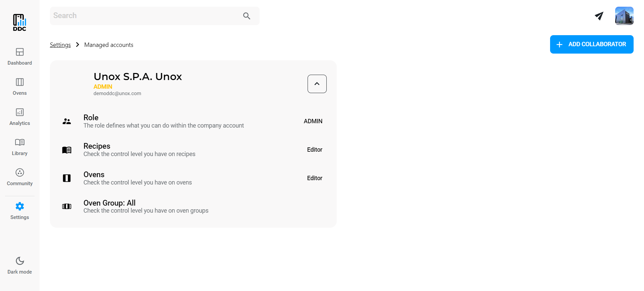The width and height of the screenshot is (644, 291).
Task: Toggle Dark mode using the moon icon
Action: [19, 261]
